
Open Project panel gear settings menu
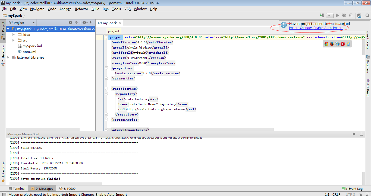point(85,23)
